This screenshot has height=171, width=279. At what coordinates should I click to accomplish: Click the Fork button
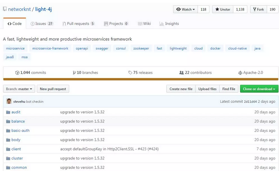pyautogui.click(x=258, y=10)
